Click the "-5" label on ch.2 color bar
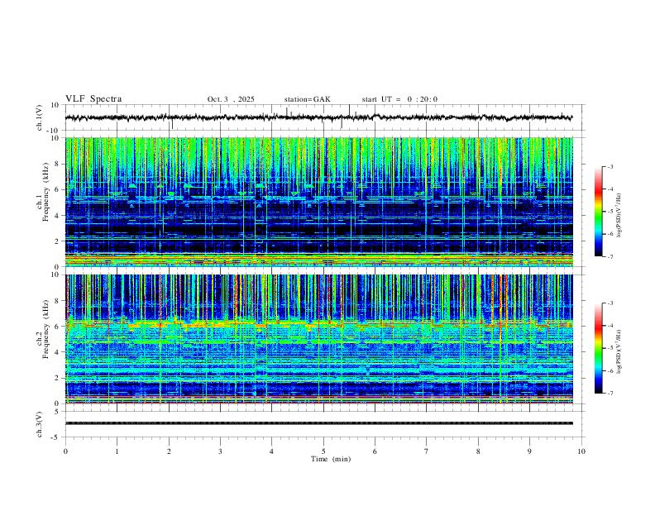The image size is (655, 506). [610, 348]
